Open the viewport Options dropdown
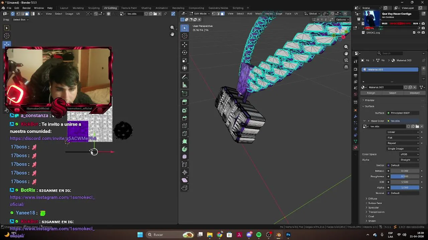428x240 pixels. coord(342,20)
